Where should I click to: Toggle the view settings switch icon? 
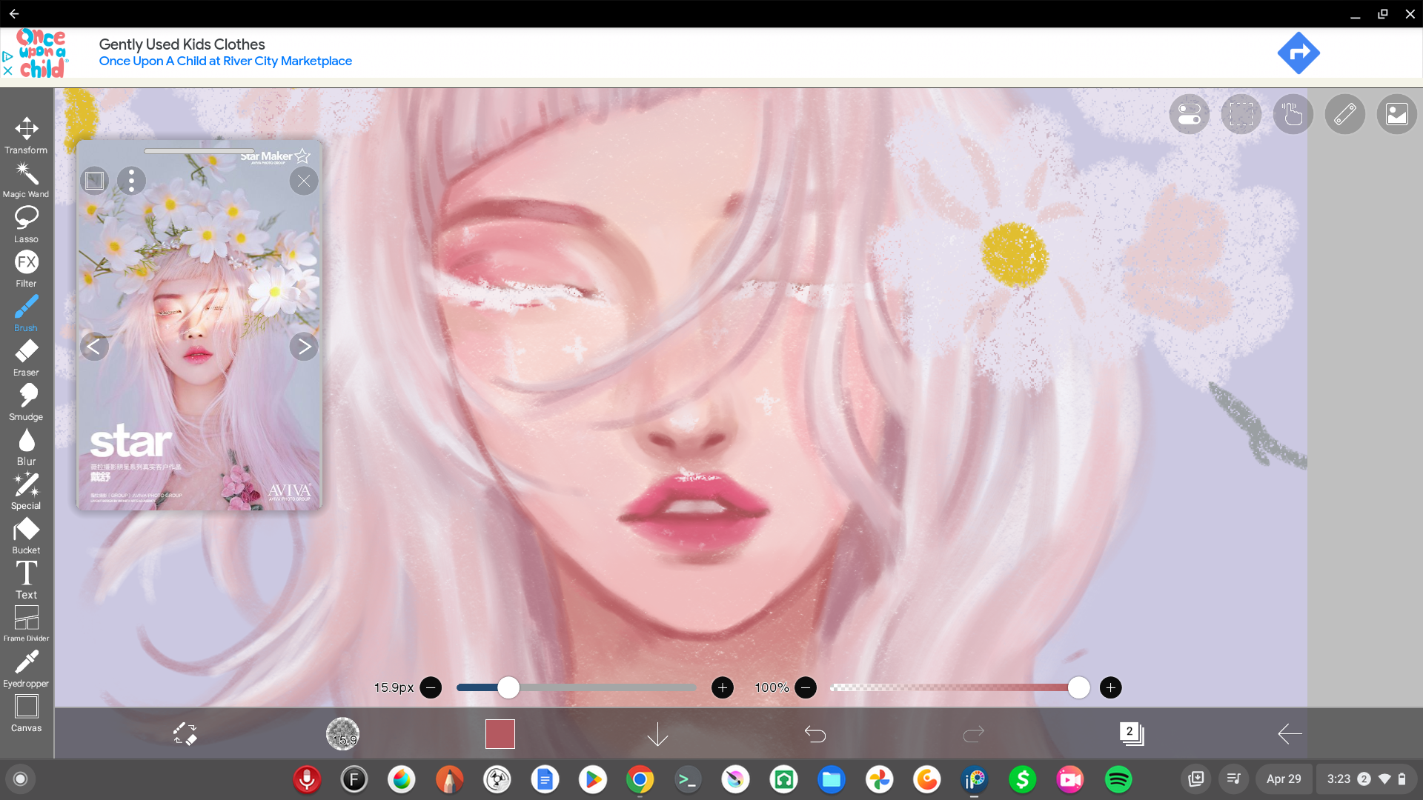[1189, 115]
